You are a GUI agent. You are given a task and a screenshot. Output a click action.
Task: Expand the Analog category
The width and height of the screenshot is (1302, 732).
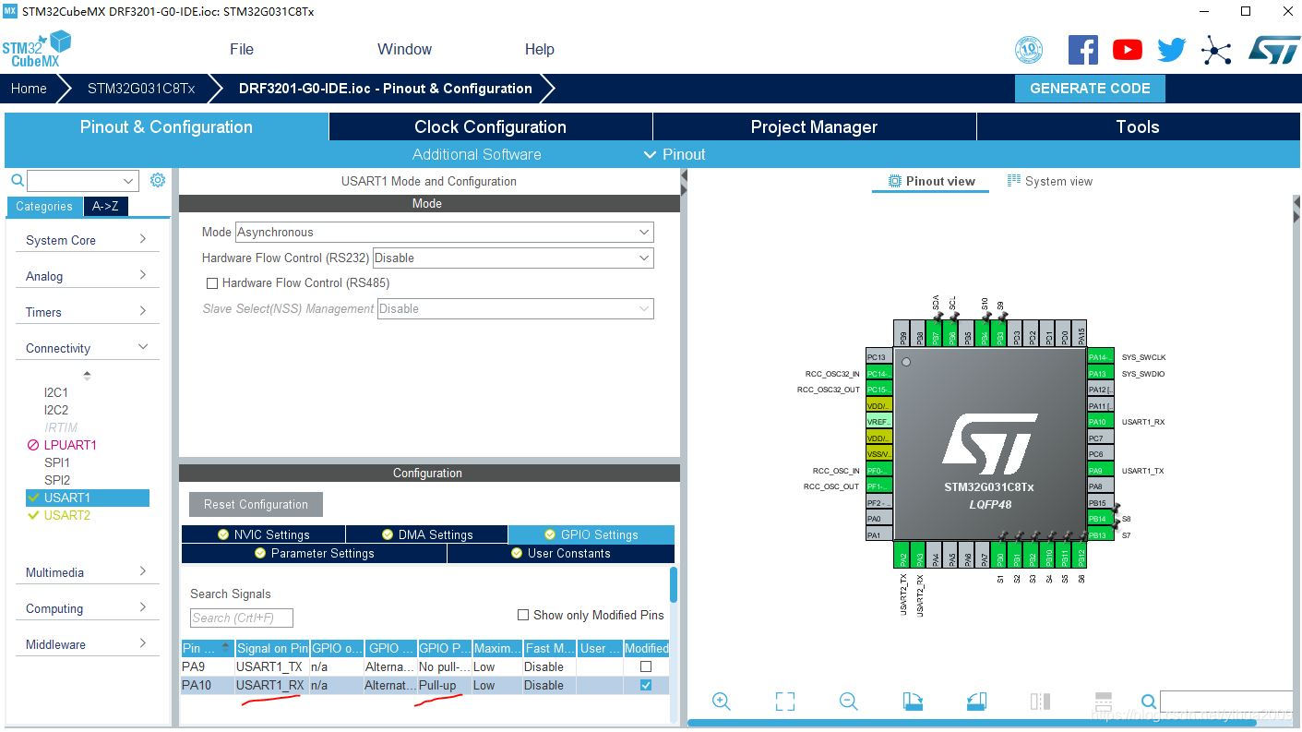pos(87,276)
